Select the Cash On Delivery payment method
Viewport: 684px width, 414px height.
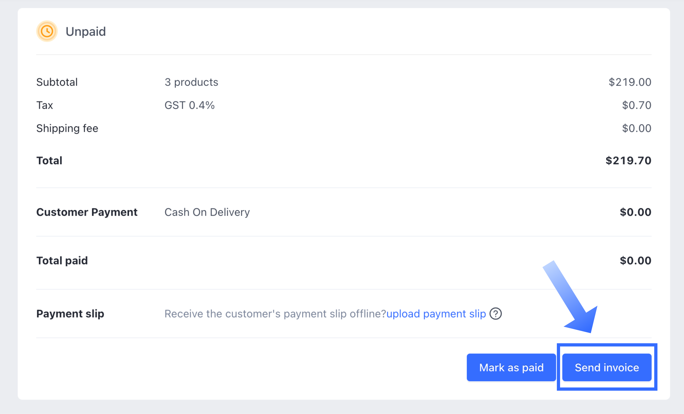(x=207, y=212)
